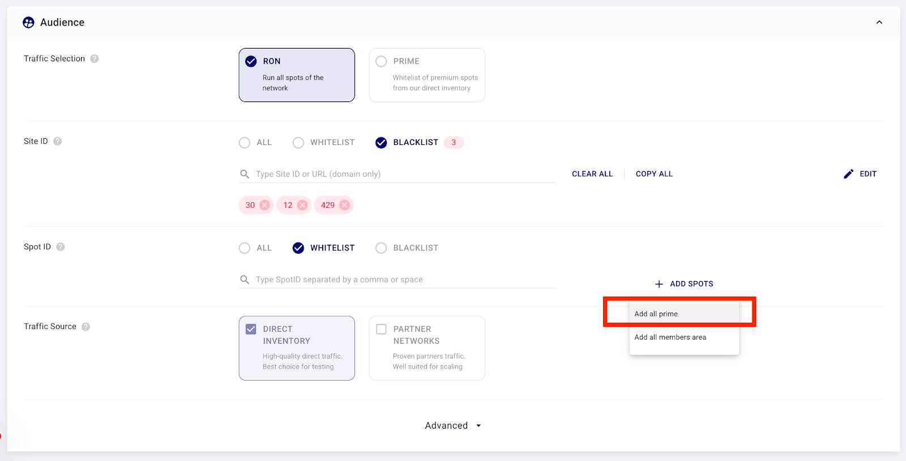Delete the 429 site ID chip

[x=344, y=205]
